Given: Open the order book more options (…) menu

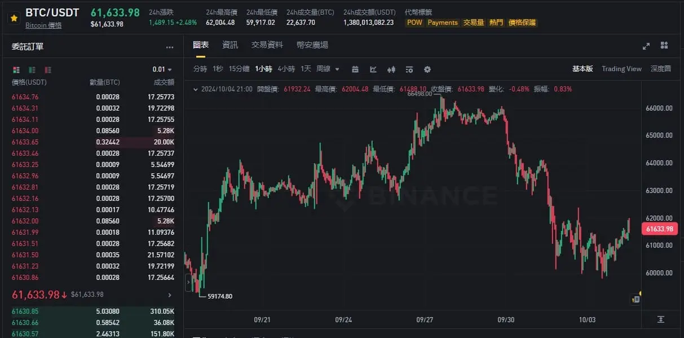Looking at the screenshot, I should (x=170, y=47).
